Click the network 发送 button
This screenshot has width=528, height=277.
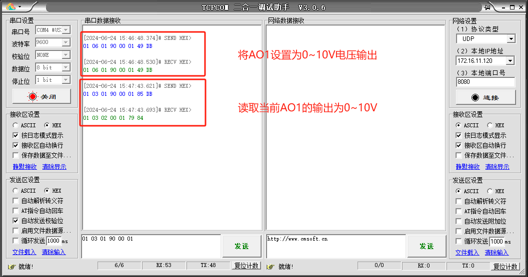pos(426,247)
